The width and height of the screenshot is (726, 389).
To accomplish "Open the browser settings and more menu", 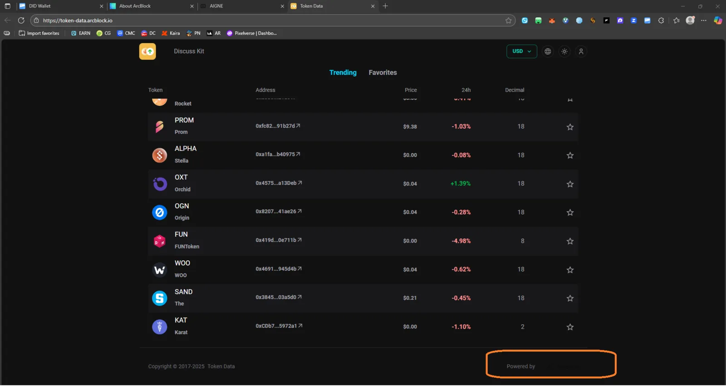I will coord(704,20).
